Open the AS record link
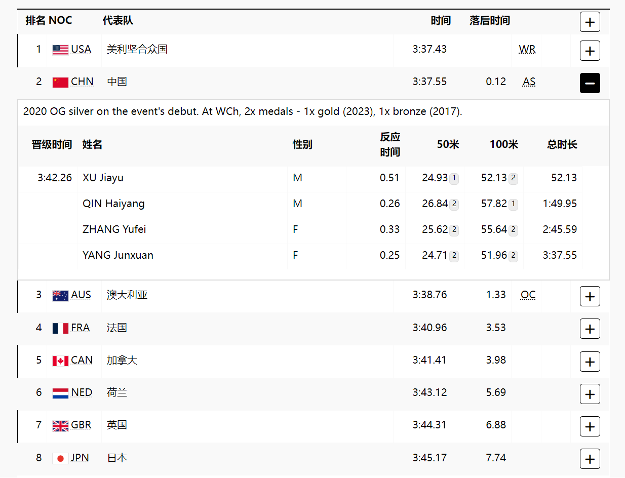Image resolution: width=625 pixels, height=478 pixels. (x=529, y=82)
